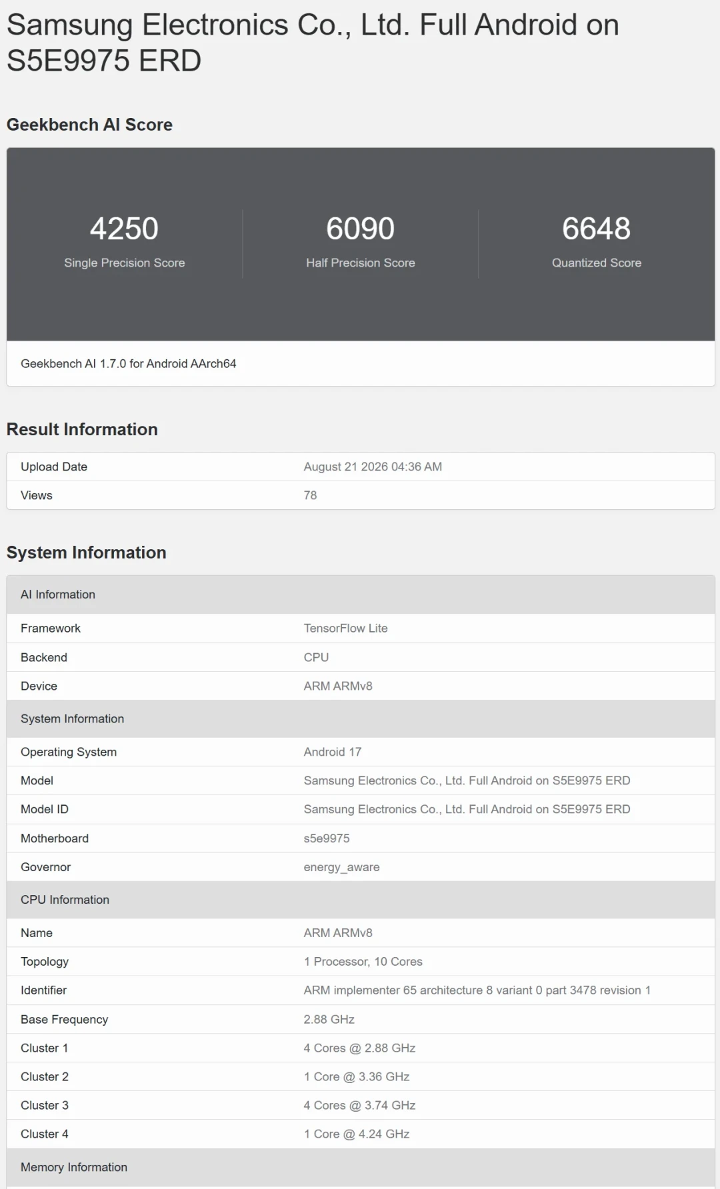Click the 'Motherboard' row label
The image size is (720, 1189).
[x=55, y=838]
